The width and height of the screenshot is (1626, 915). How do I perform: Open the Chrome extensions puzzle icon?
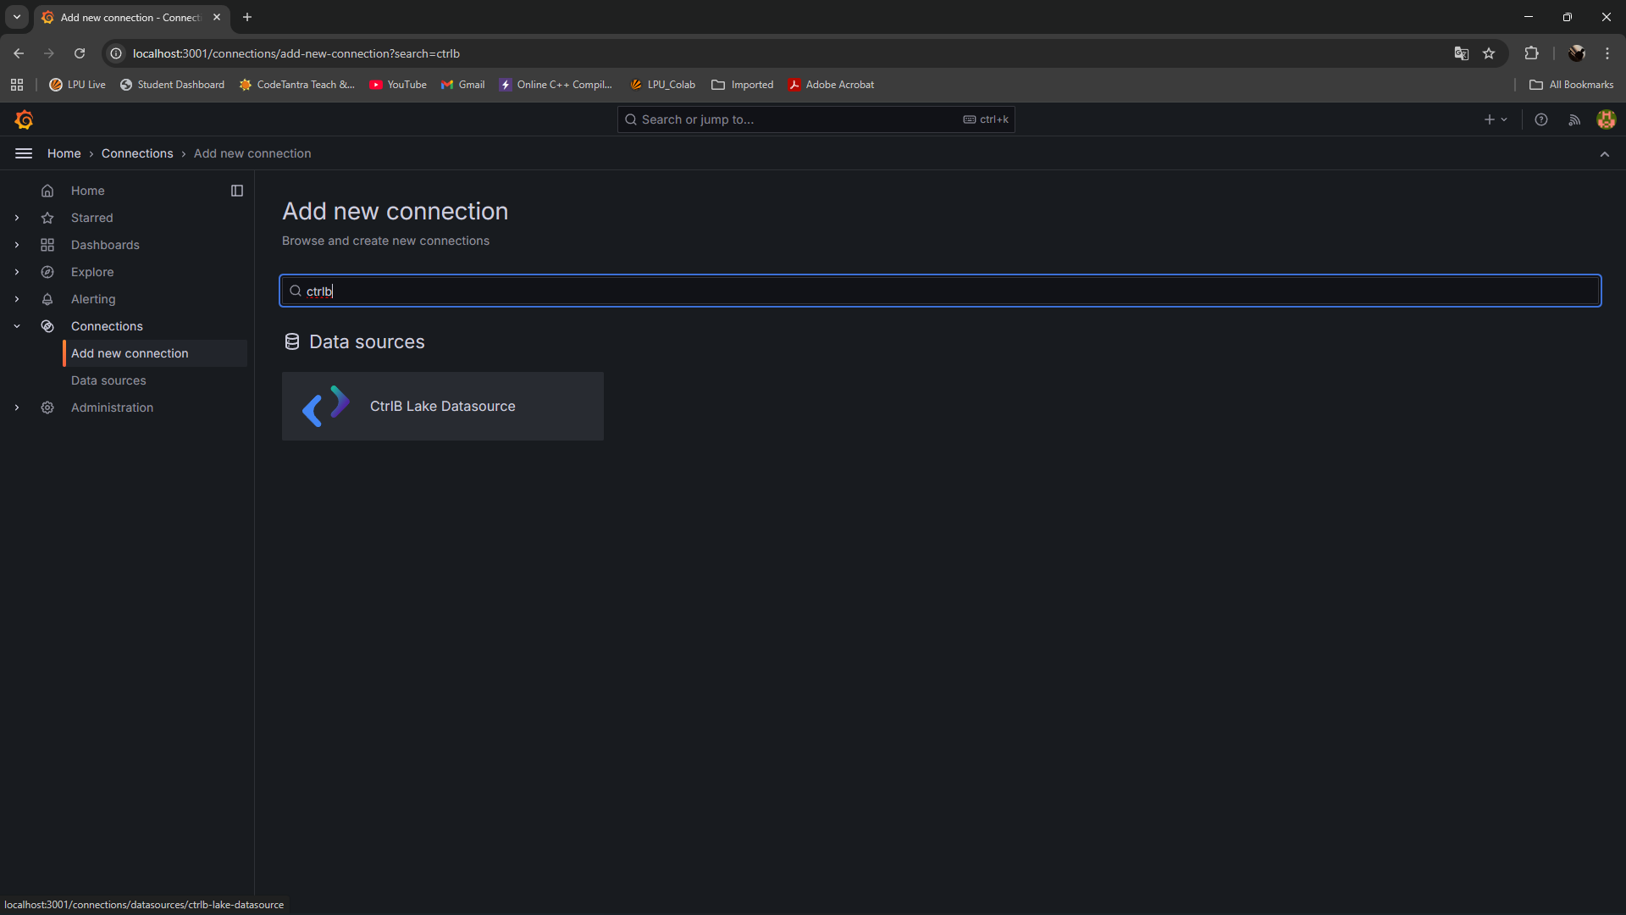click(x=1531, y=53)
